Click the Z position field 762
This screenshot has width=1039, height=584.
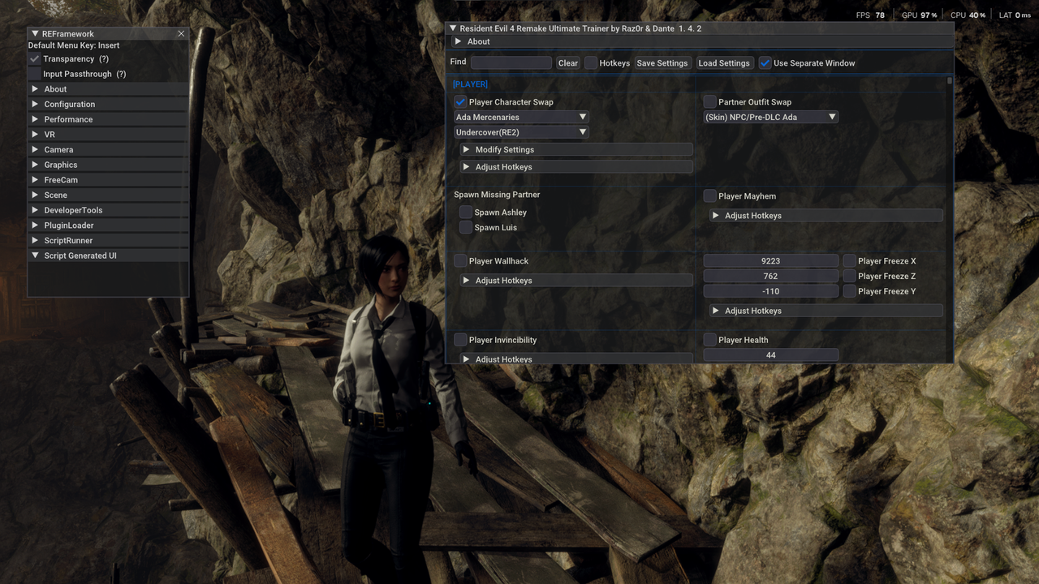[771, 277]
